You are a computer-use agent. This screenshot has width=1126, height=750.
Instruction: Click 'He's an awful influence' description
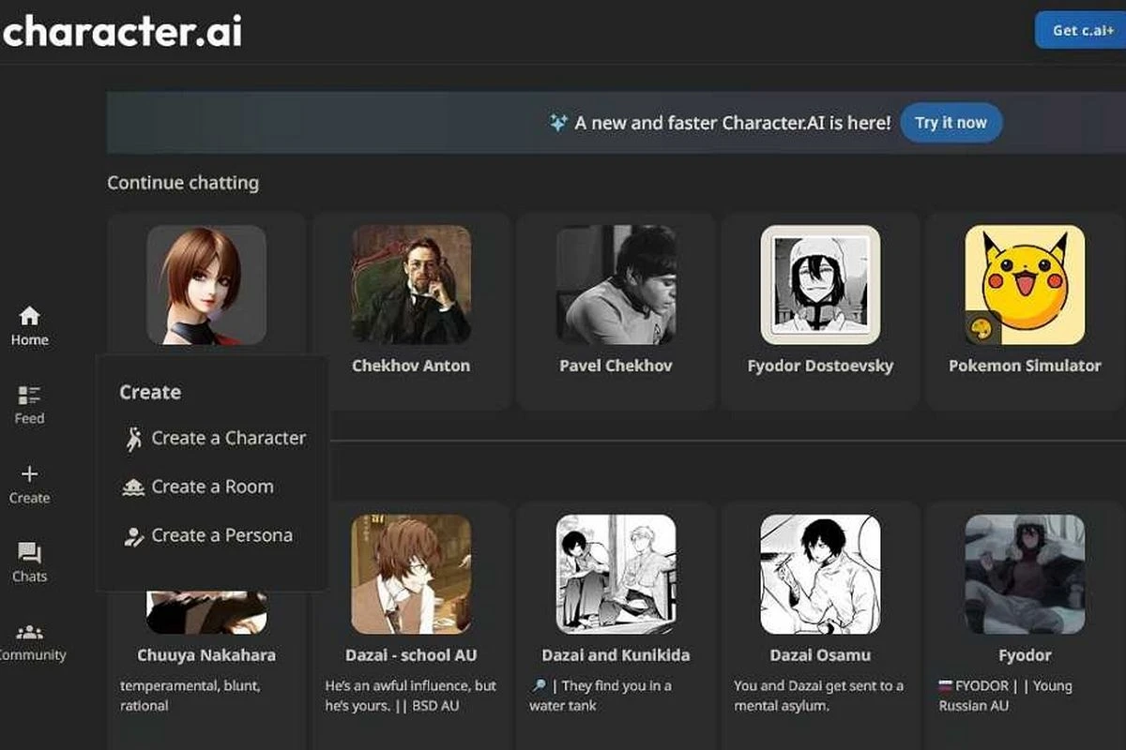411,696
